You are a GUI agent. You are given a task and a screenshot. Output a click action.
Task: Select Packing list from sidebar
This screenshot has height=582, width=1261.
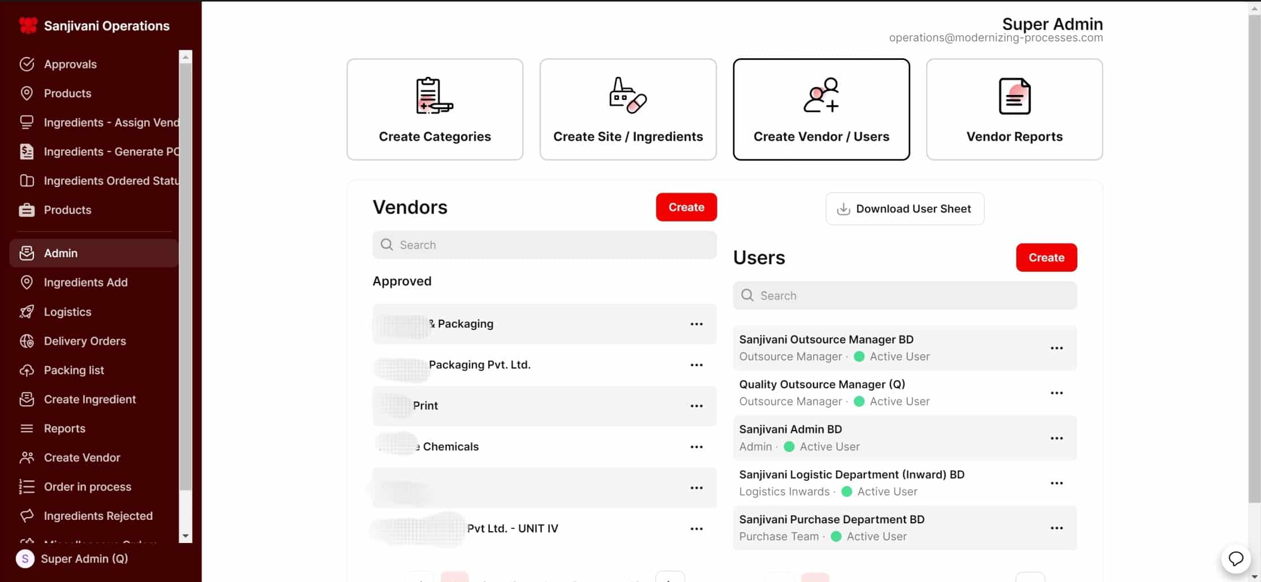[74, 370]
